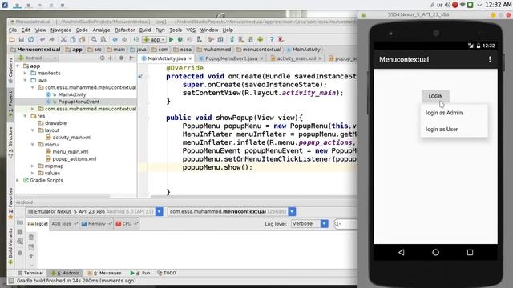Click the Make Project icon

(136, 40)
